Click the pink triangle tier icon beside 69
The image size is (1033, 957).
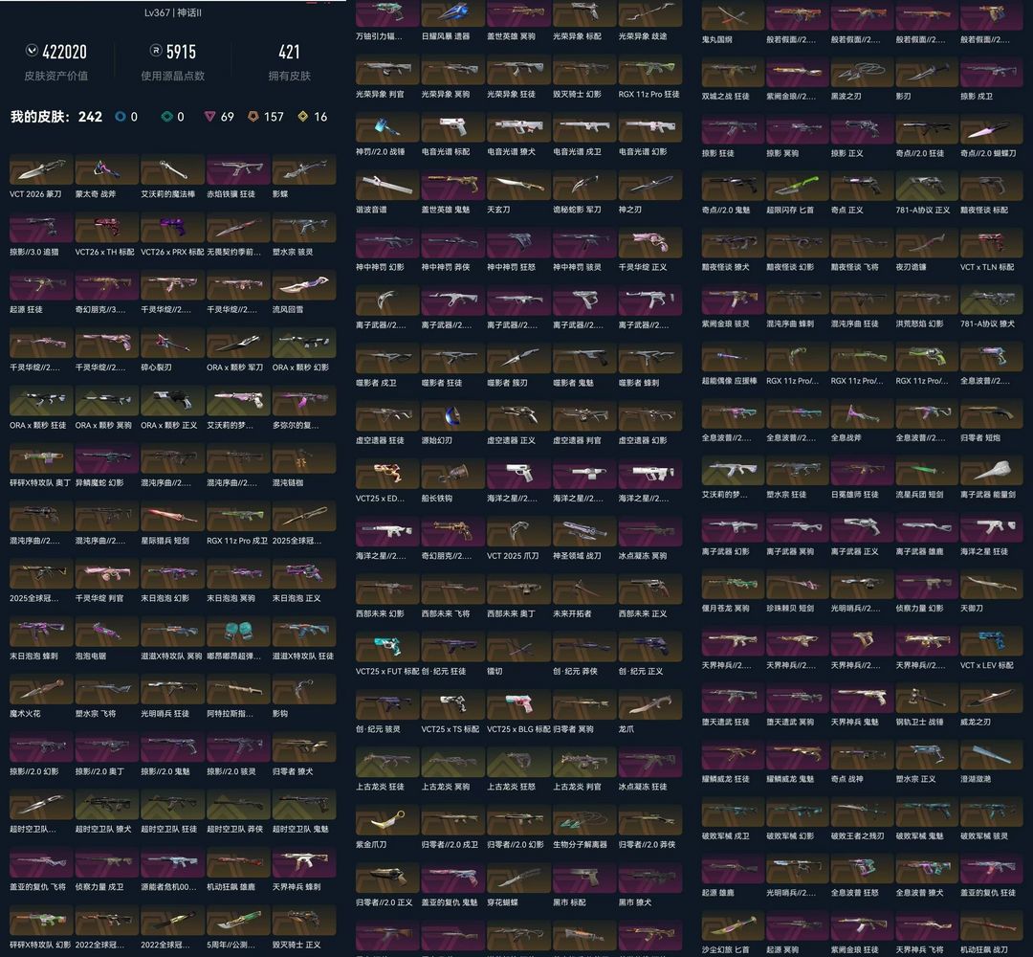(x=209, y=117)
